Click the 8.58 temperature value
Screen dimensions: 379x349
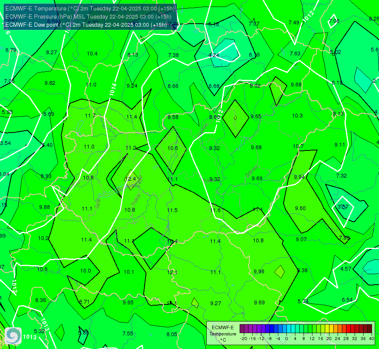pyautogui.click(x=173, y=117)
